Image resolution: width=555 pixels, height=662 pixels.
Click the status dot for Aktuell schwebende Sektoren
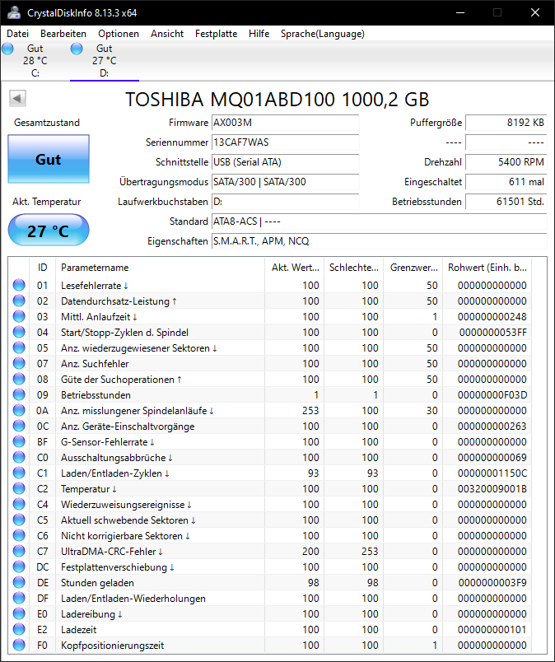pyautogui.click(x=18, y=520)
